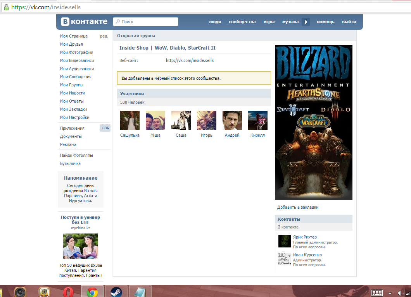The height and width of the screenshot is (297, 411).
Task: Go to Моя Страница
Action: tap(74, 36)
